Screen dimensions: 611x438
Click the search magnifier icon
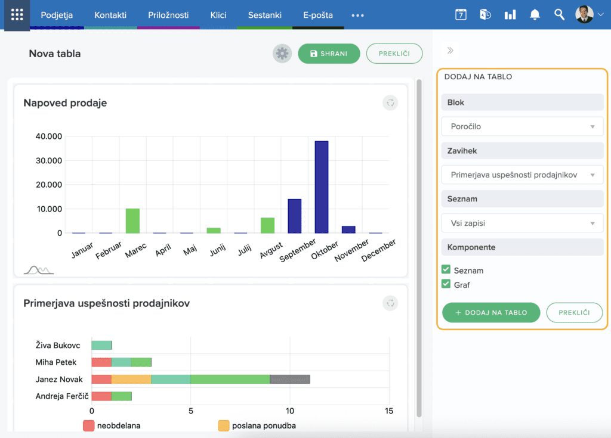click(559, 15)
